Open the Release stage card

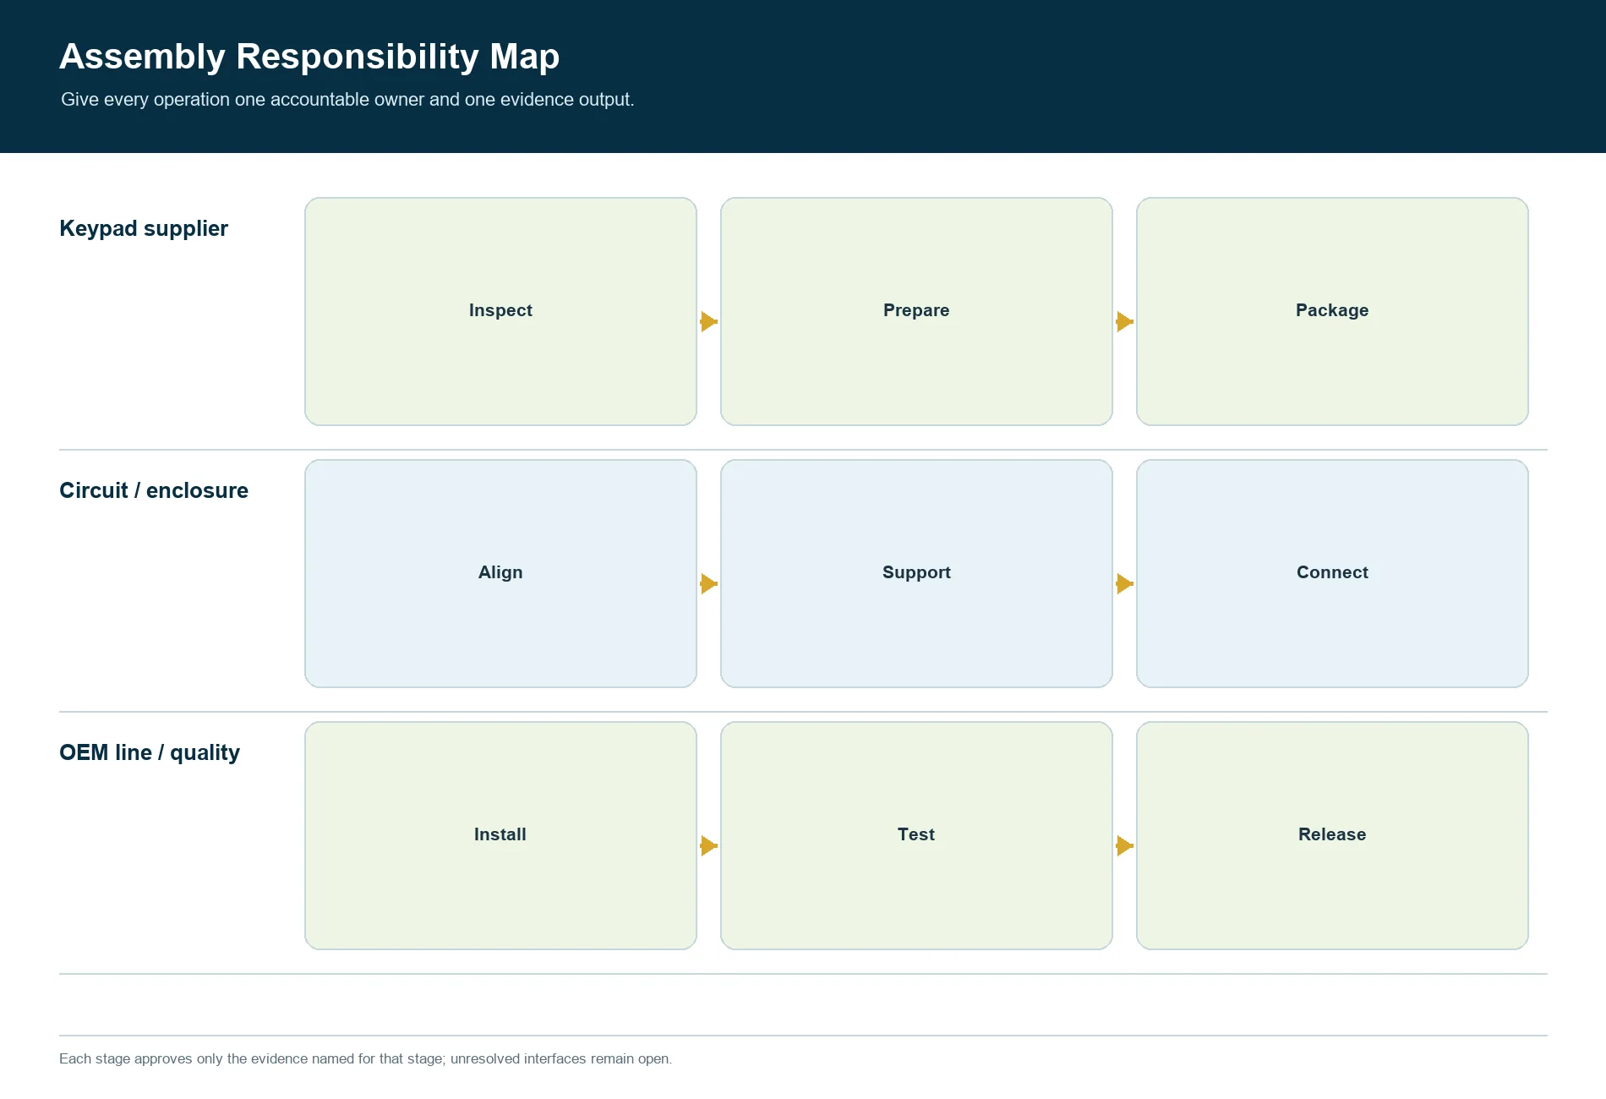pyautogui.click(x=1332, y=835)
